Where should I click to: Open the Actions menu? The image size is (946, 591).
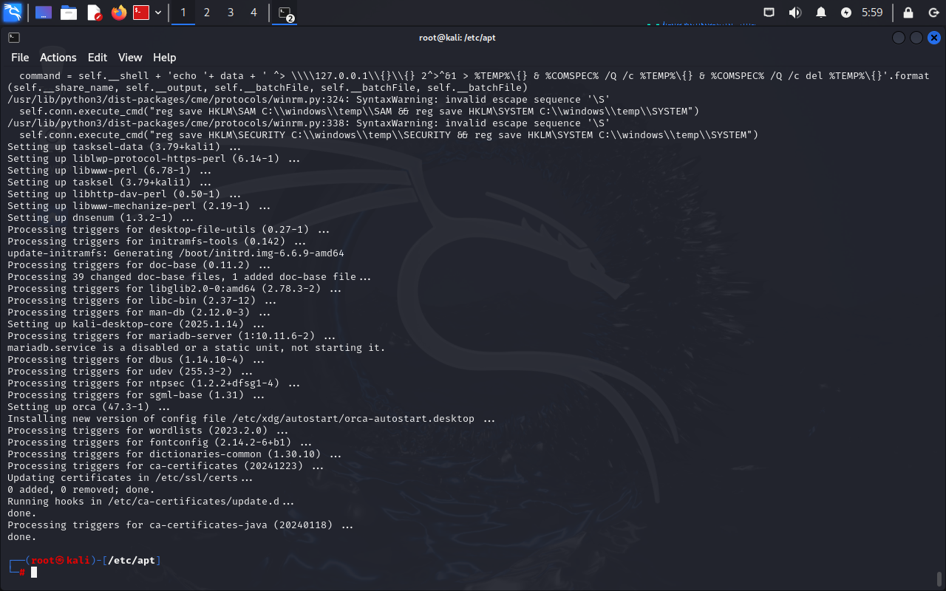pyautogui.click(x=58, y=58)
